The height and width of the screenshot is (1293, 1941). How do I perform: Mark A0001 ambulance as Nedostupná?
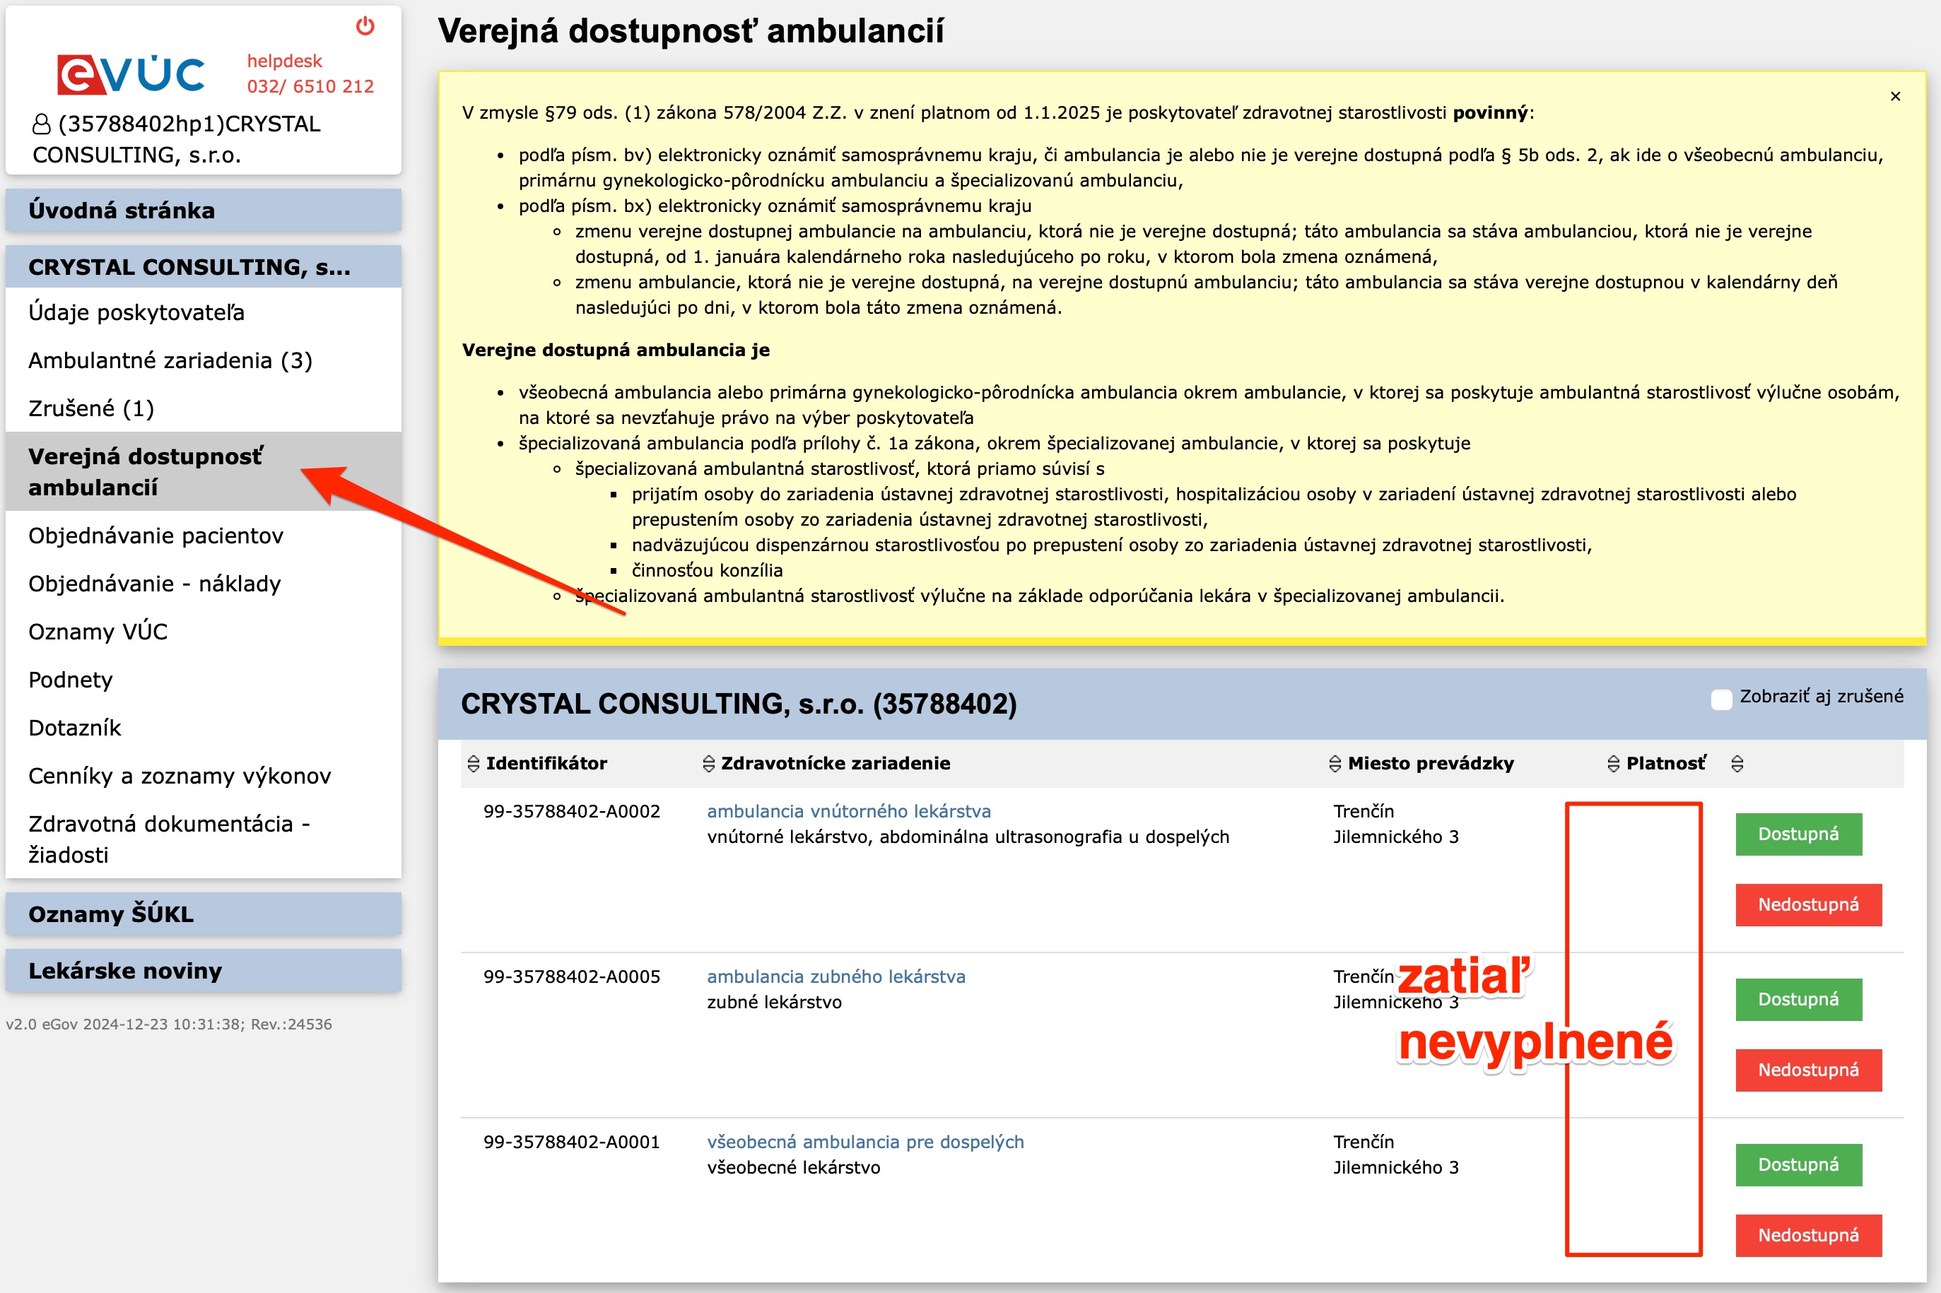tap(1808, 1235)
